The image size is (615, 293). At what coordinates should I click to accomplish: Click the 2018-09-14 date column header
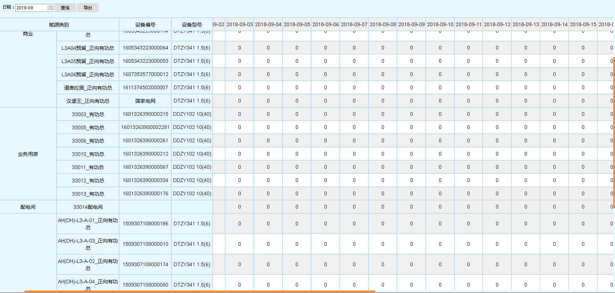(x=554, y=24)
